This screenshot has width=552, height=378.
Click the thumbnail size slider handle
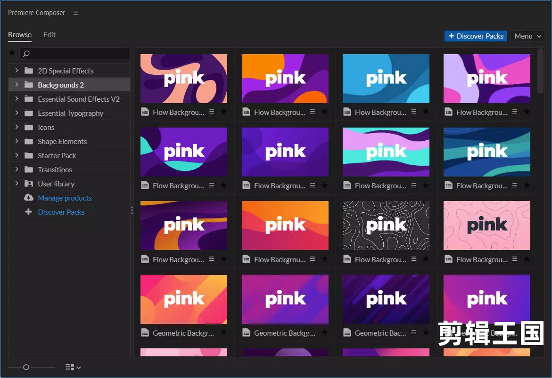click(26, 367)
